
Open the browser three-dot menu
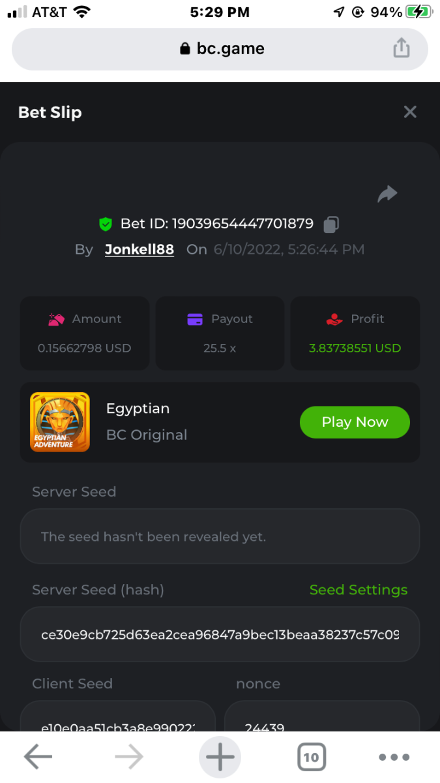tap(394, 757)
